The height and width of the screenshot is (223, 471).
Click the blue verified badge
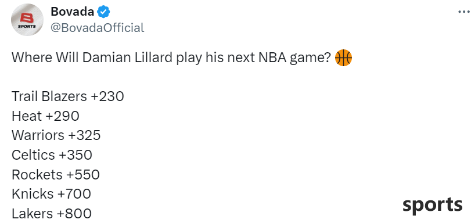click(104, 12)
